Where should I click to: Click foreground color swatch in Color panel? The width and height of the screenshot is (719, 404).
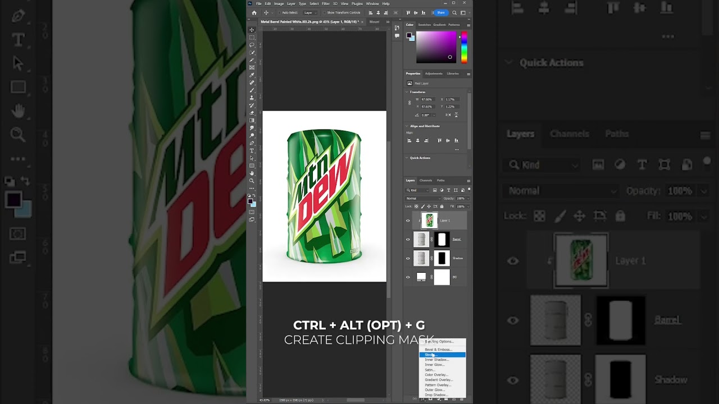[x=410, y=35]
